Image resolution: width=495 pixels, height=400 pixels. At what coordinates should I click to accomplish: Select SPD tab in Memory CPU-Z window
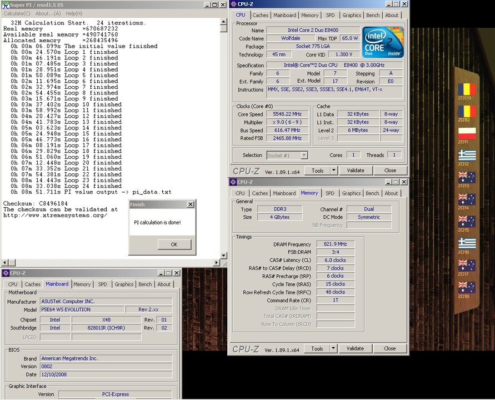point(330,193)
